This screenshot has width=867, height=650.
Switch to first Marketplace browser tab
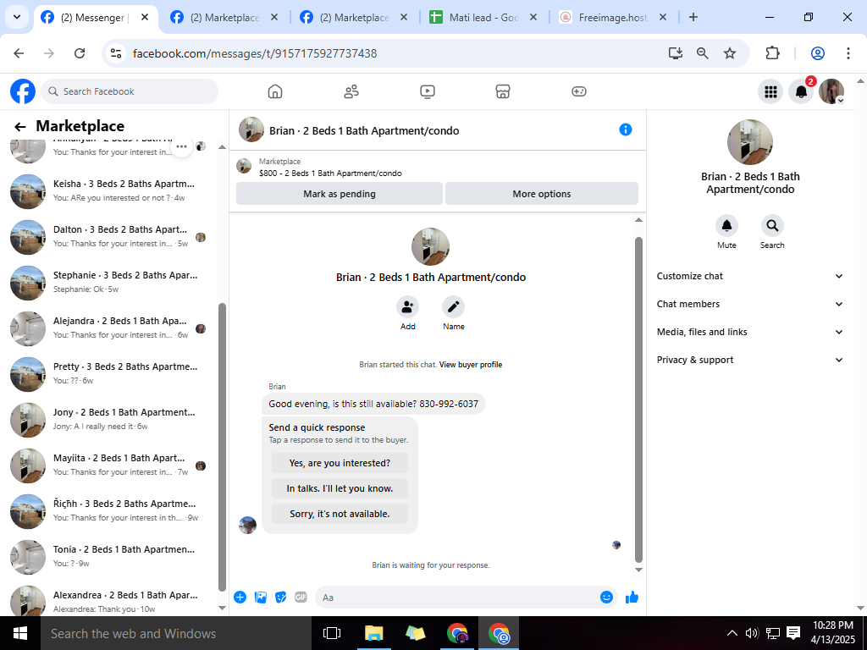(x=224, y=18)
